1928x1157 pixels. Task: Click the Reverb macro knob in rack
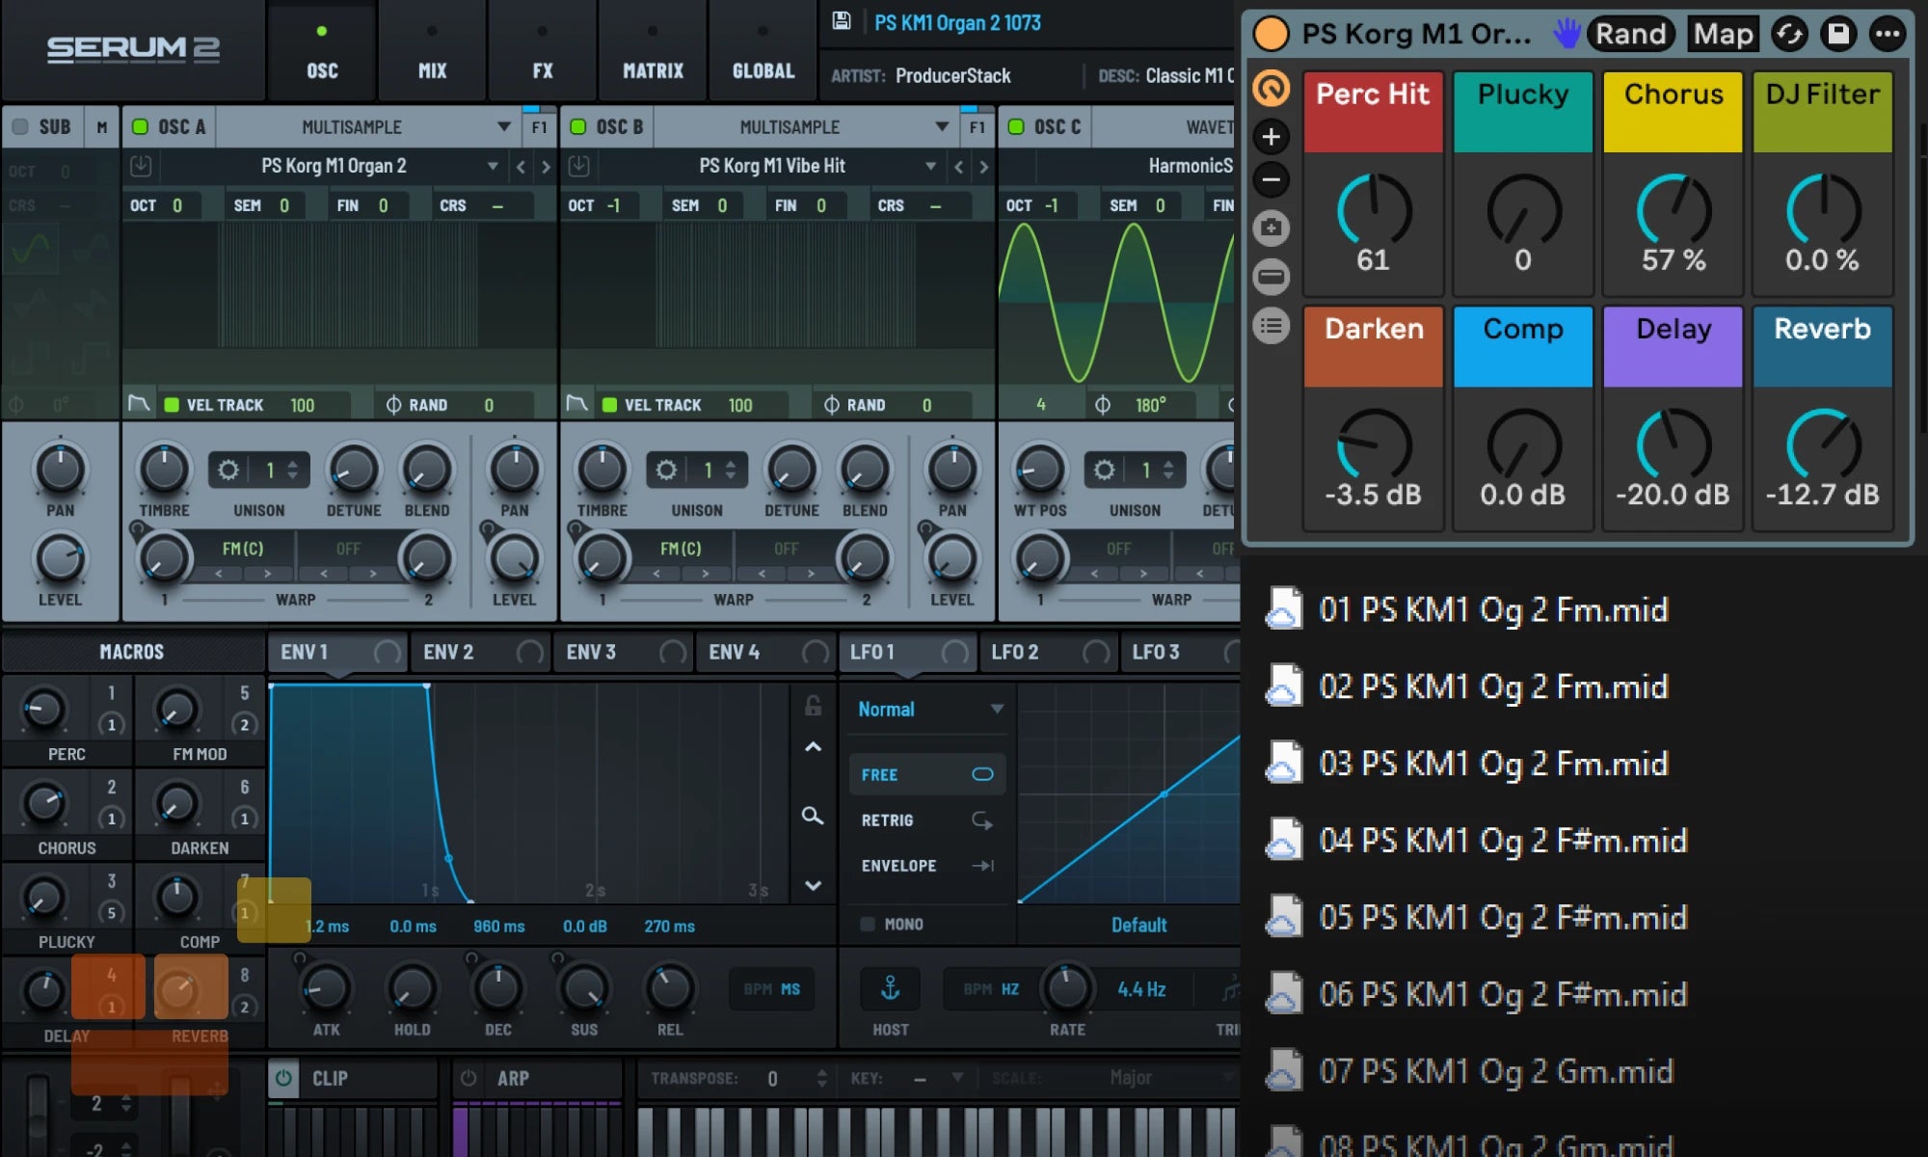tap(1822, 445)
